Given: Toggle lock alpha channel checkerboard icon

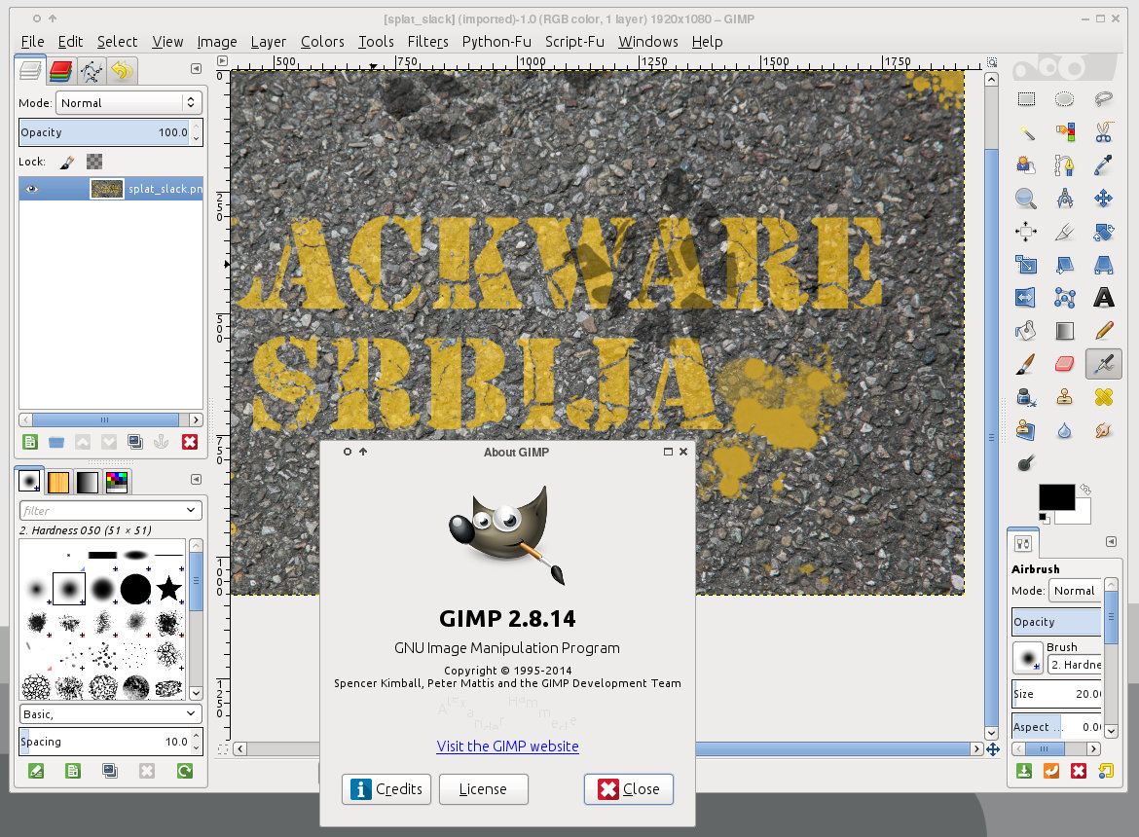Looking at the screenshot, I should click(x=94, y=162).
